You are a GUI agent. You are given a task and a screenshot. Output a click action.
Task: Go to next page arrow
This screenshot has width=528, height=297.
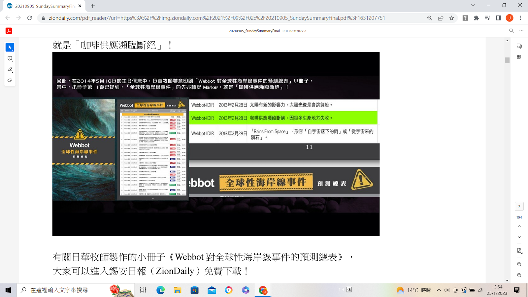pos(519,237)
